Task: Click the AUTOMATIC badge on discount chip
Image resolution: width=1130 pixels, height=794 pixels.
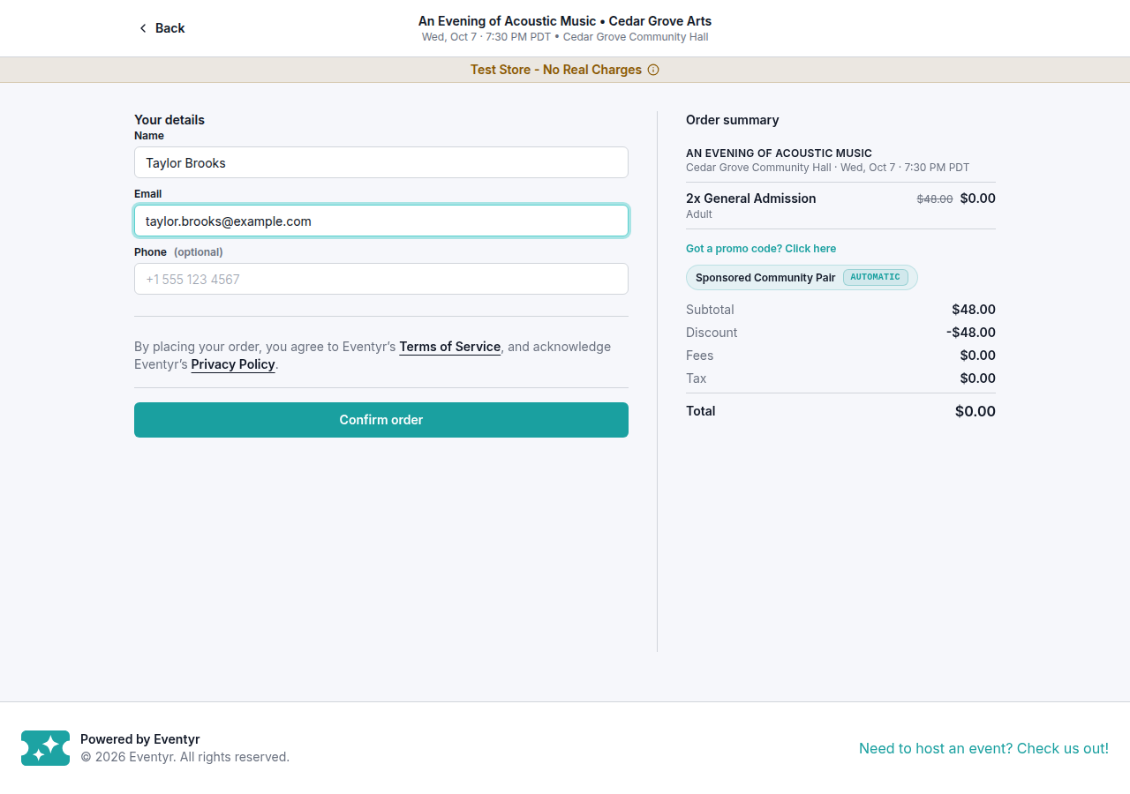Action: 875,277
